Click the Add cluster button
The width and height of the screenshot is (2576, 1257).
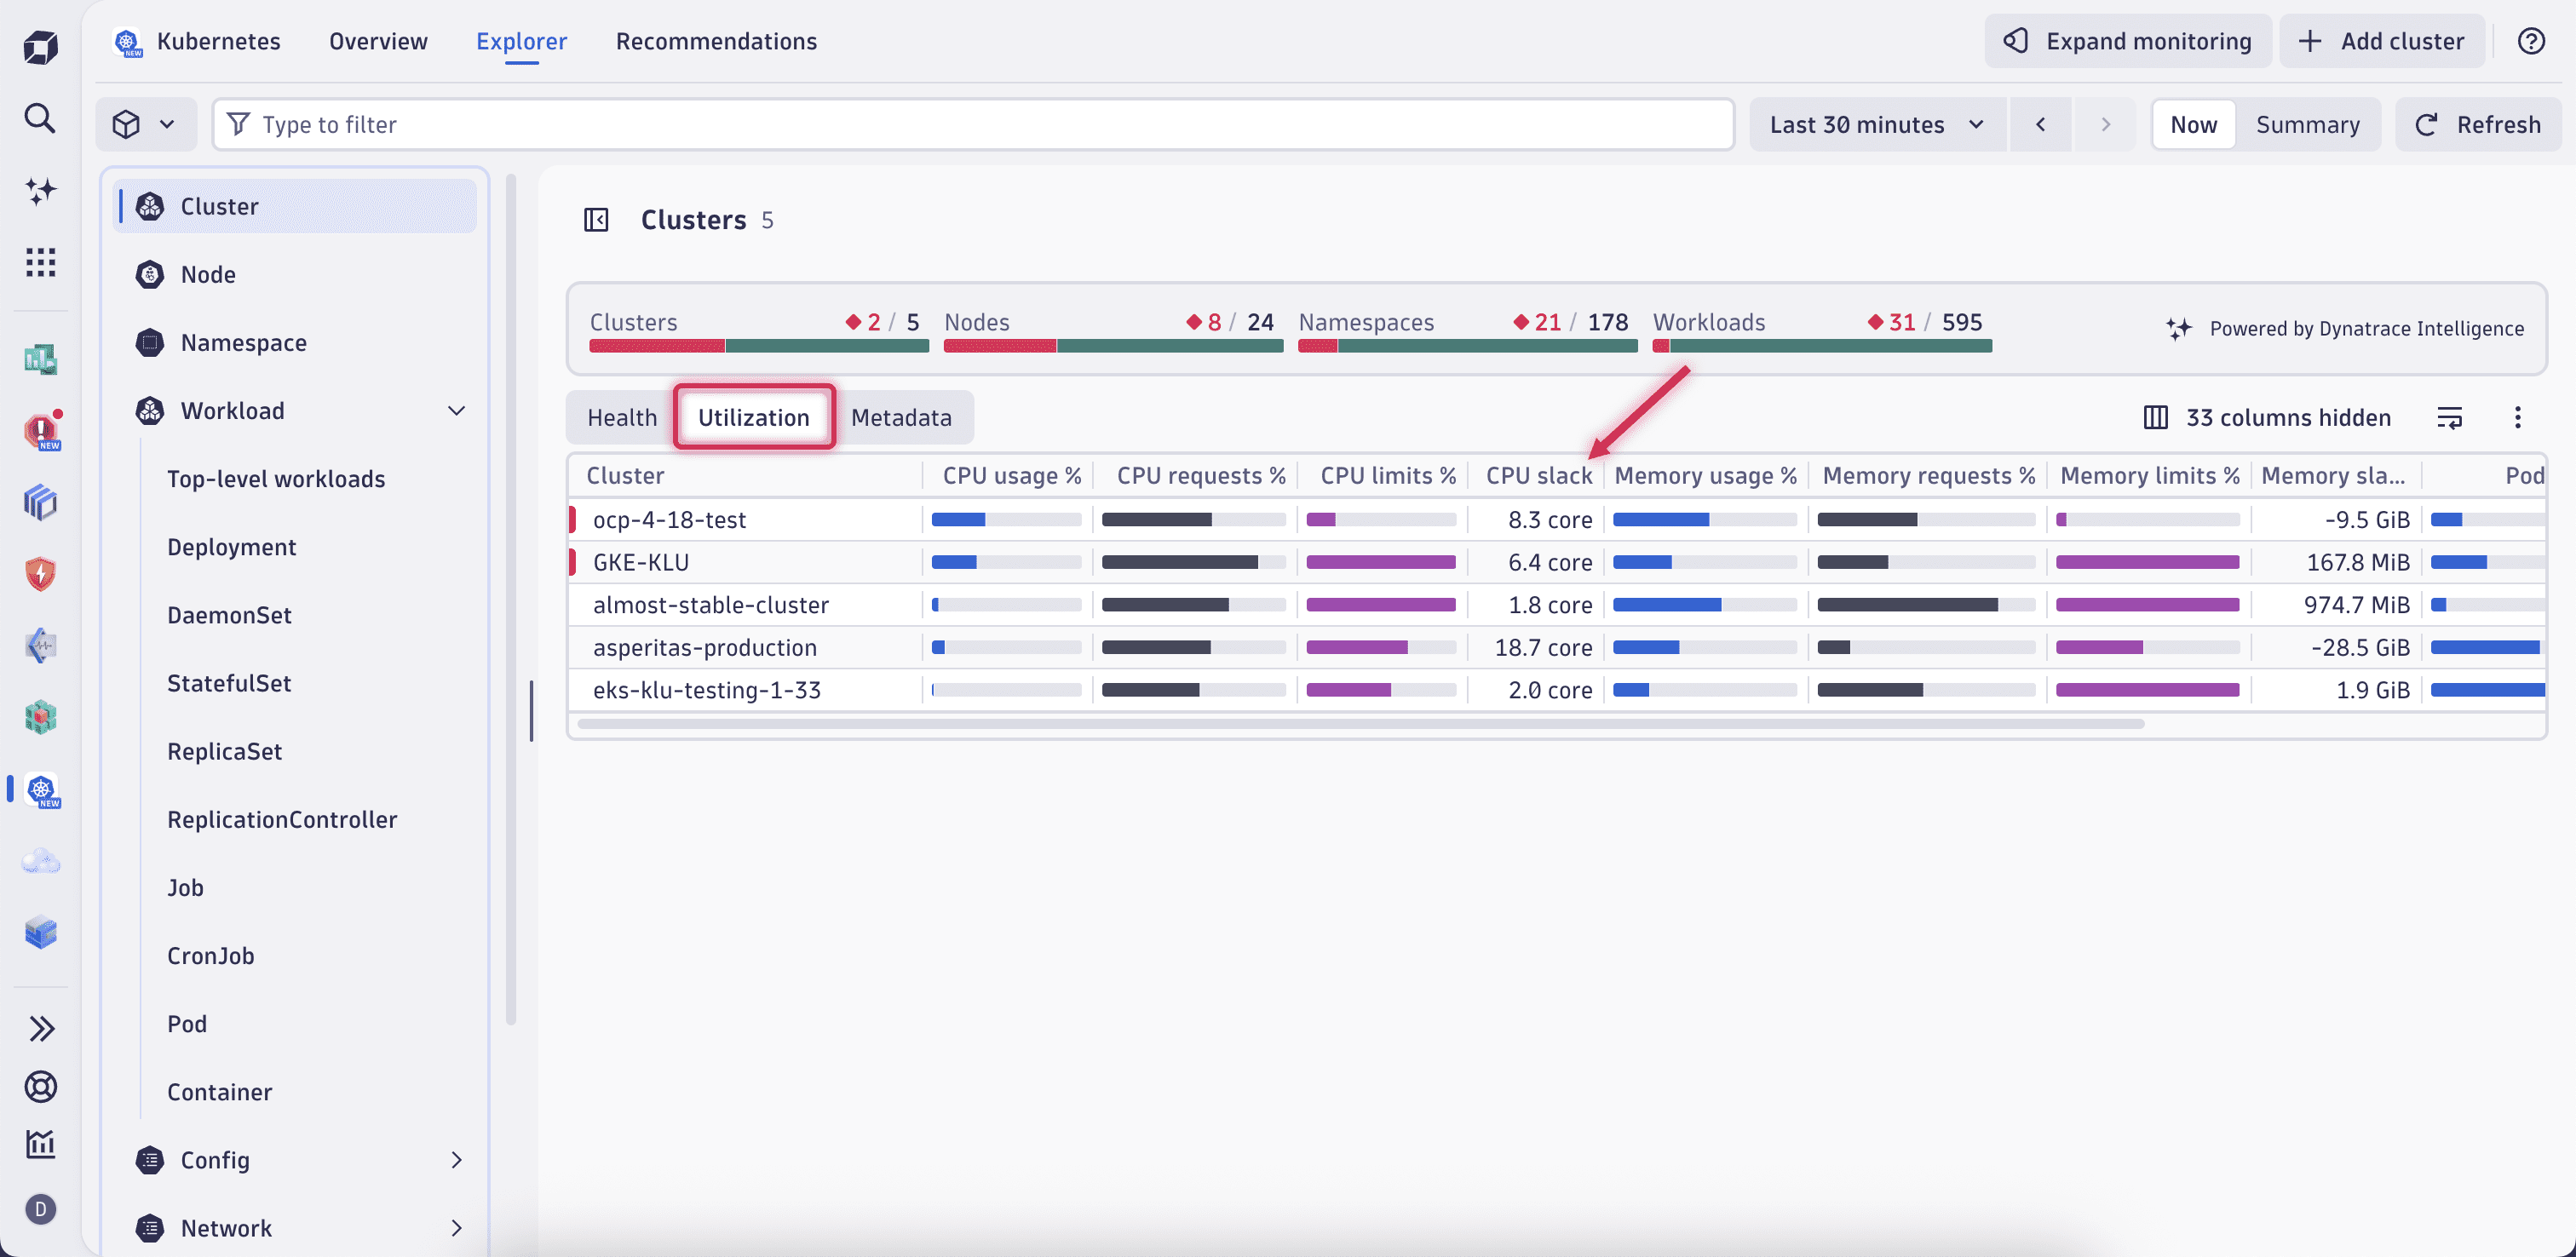[2382, 40]
